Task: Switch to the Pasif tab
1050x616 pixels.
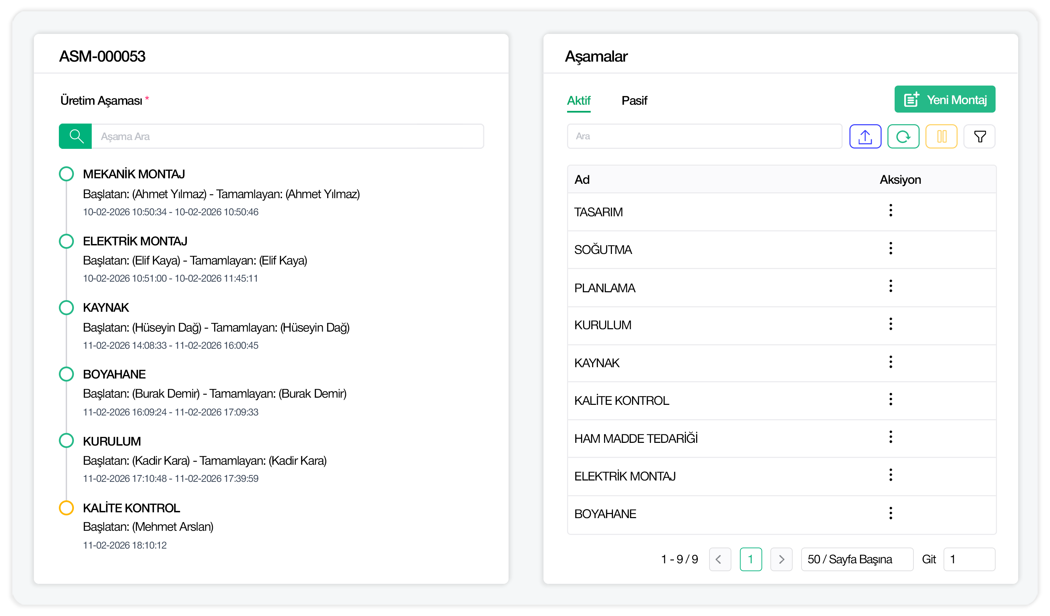Action: pyautogui.click(x=634, y=101)
